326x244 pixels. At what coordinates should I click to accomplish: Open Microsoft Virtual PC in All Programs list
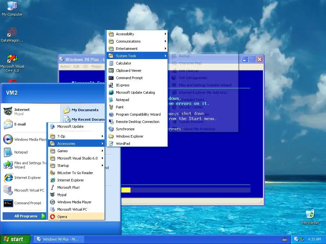coord(76,209)
